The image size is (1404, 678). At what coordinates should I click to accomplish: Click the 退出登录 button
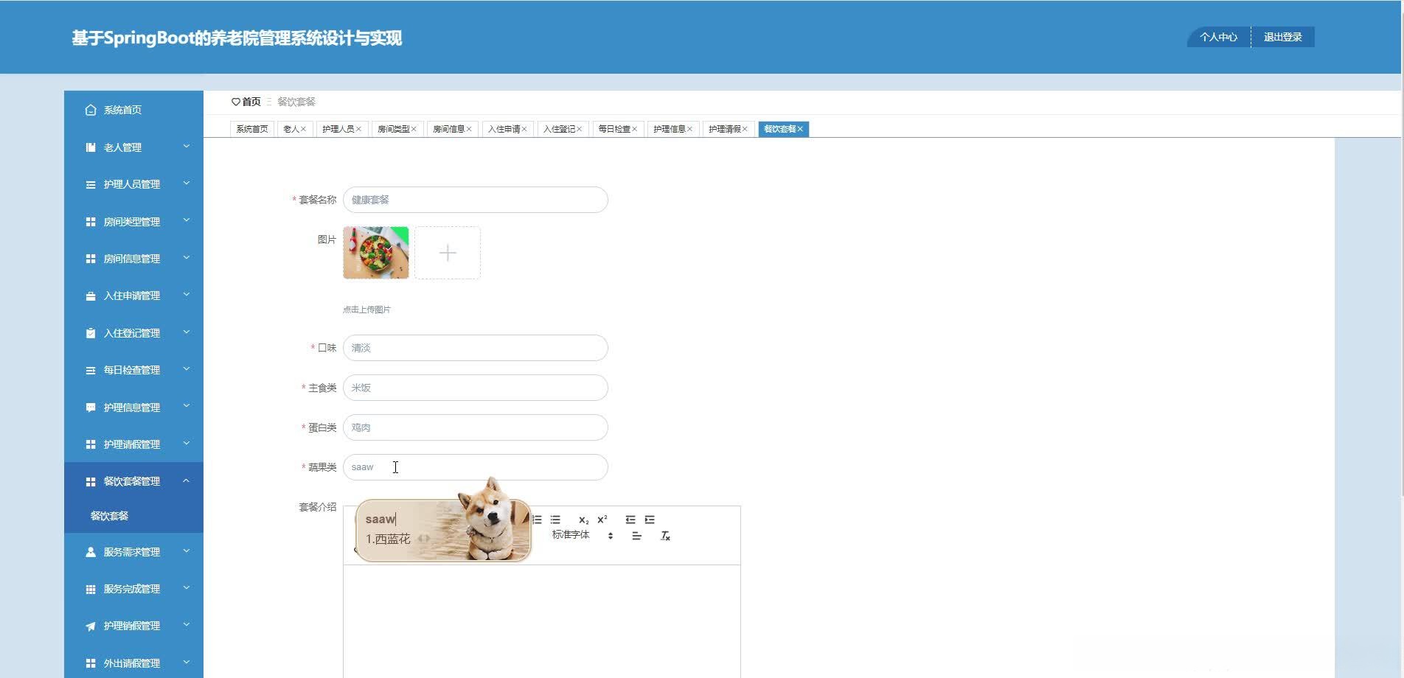1282,36
